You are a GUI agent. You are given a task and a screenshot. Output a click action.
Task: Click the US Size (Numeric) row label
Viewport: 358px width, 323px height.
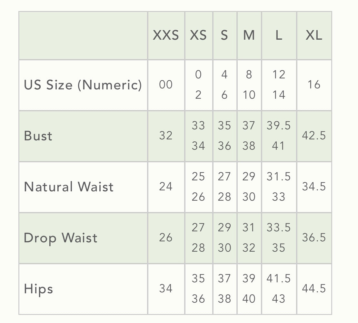pyautogui.click(x=83, y=85)
